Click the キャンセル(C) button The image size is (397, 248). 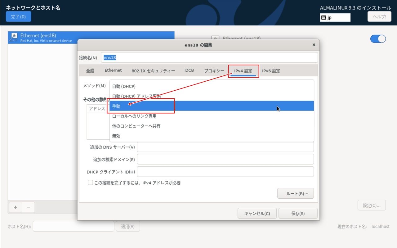click(x=257, y=214)
